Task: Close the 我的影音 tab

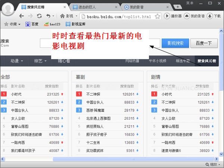Action: pyautogui.click(x=167, y=7)
